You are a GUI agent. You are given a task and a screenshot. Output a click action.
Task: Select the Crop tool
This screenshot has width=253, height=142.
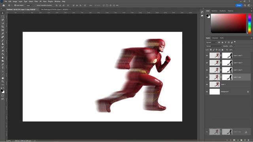[3, 27]
